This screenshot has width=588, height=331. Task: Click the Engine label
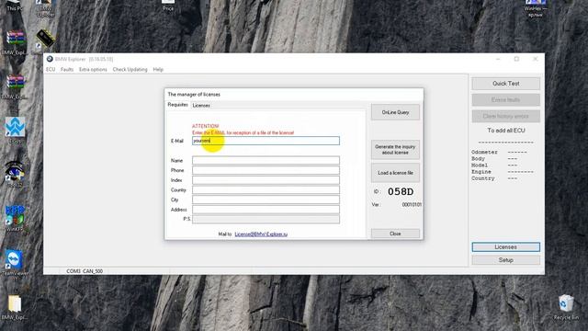(481, 172)
